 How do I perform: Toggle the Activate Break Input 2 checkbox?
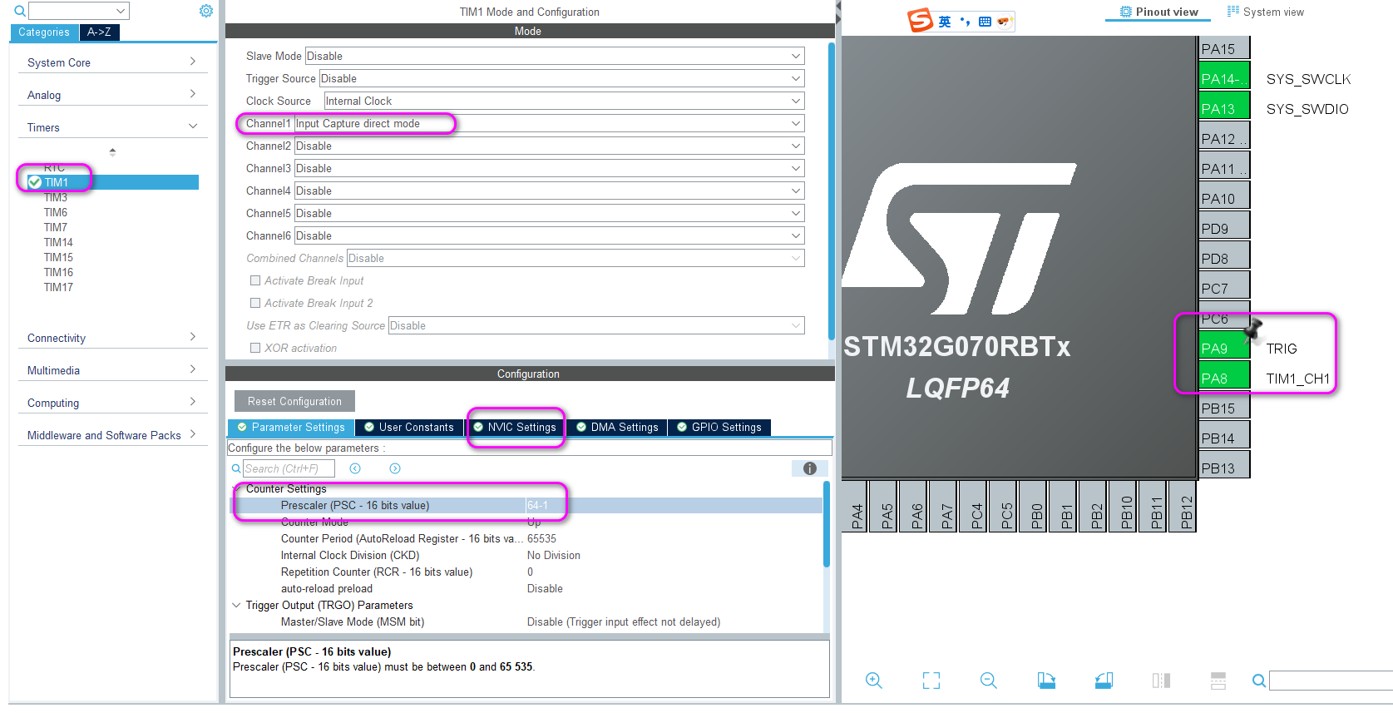pos(255,304)
